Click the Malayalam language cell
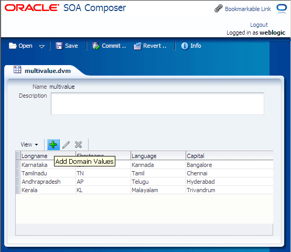 pos(158,190)
